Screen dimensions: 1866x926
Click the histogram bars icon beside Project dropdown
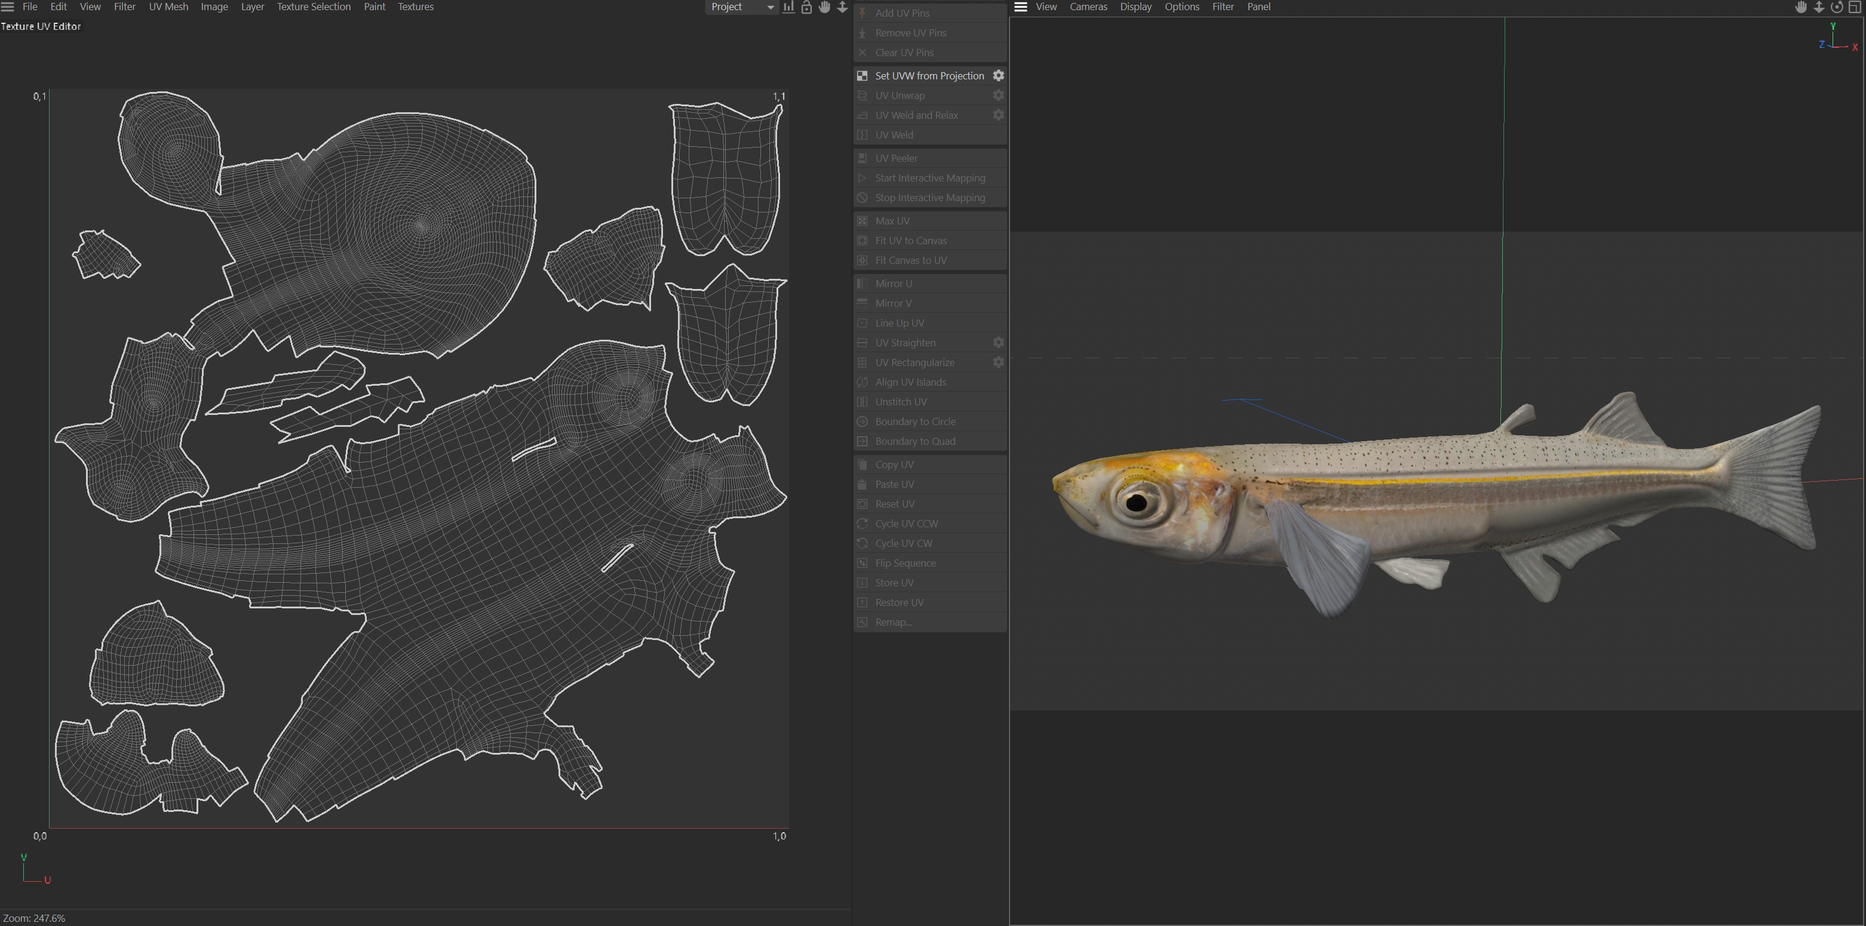point(788,7)
